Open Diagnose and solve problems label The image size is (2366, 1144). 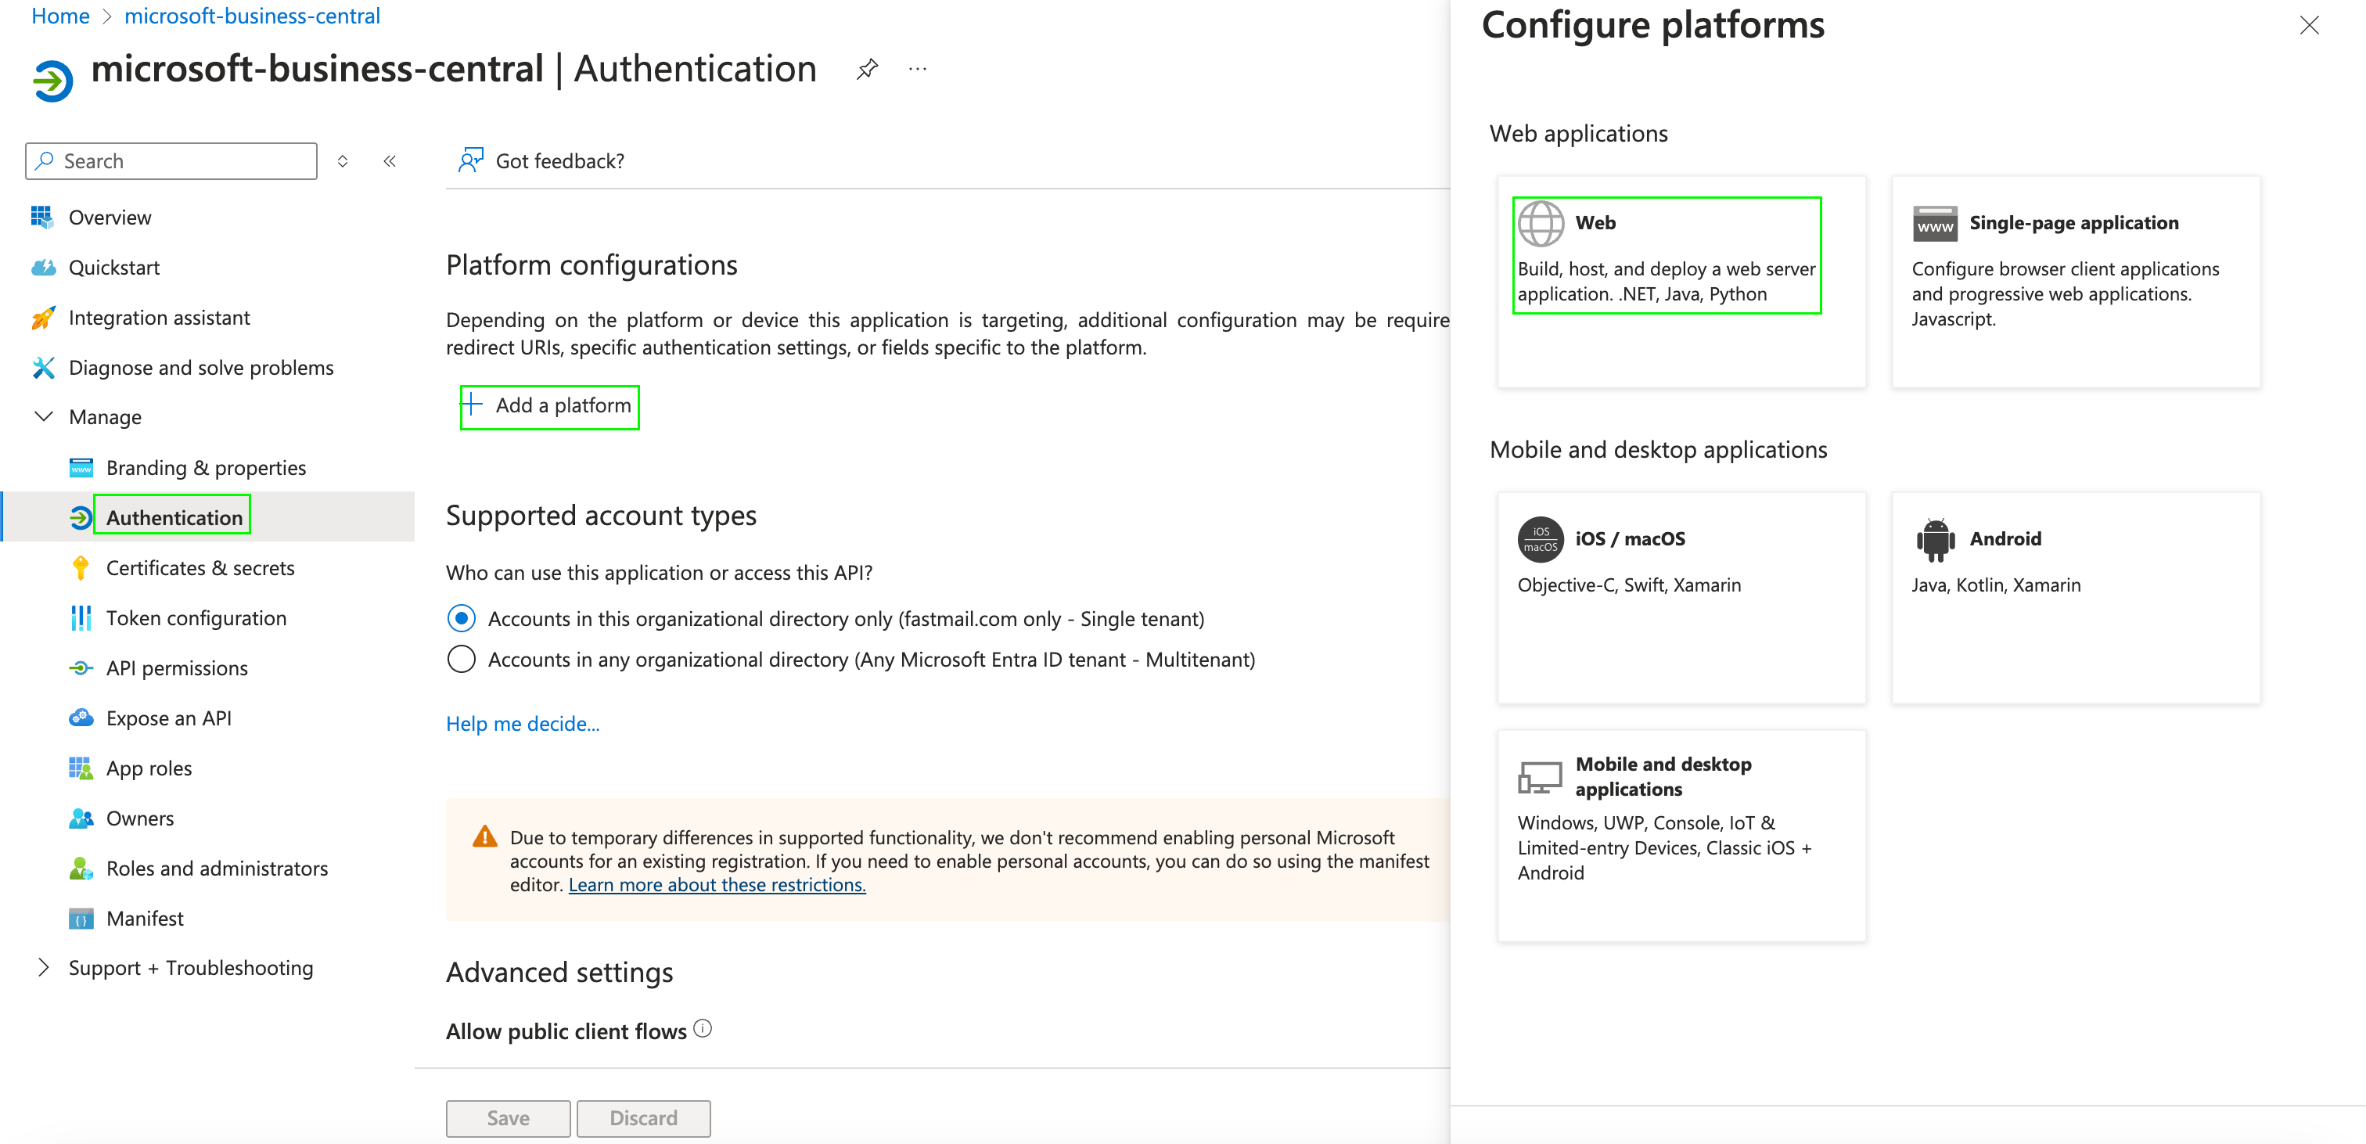201,368
